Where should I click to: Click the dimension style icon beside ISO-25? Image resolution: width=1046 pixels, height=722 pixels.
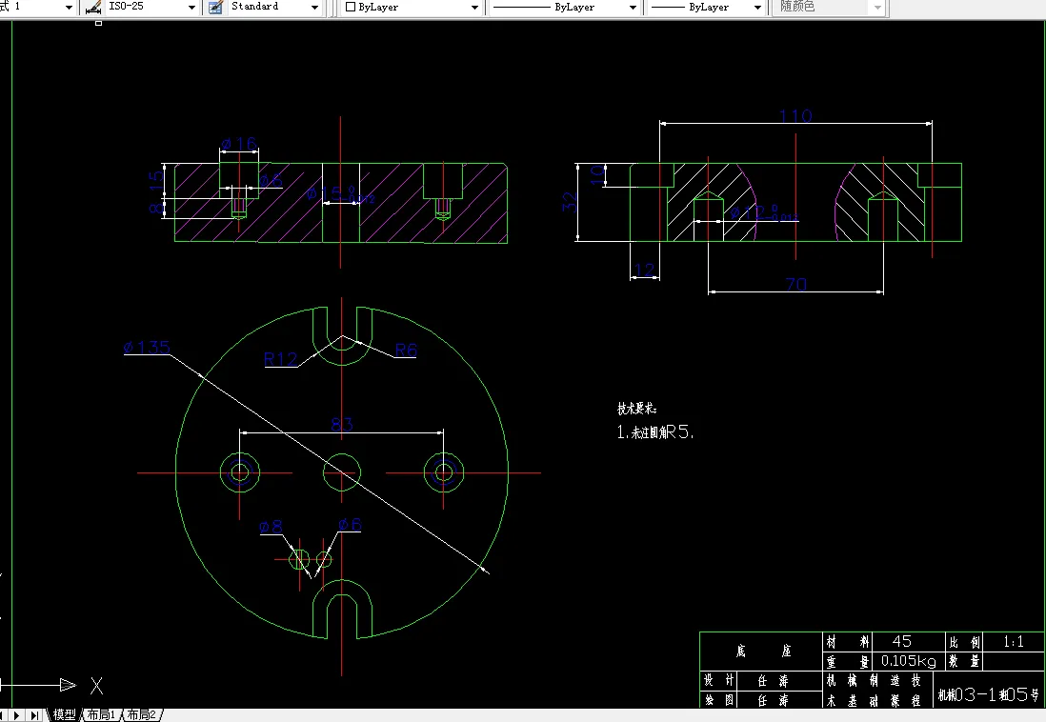click(94, 8)
